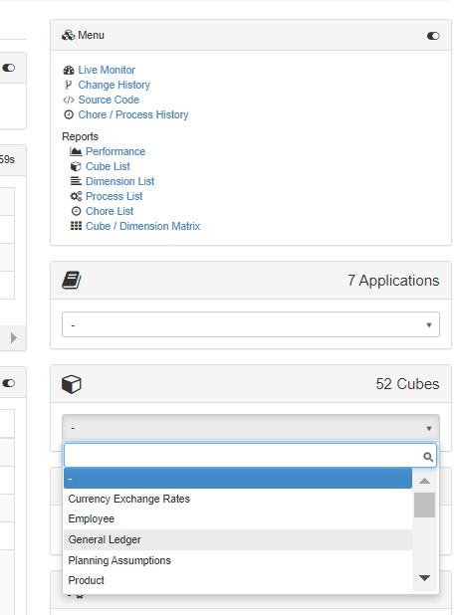Open the Chore / Process History link
462x615 pixels.
point(133,114)
